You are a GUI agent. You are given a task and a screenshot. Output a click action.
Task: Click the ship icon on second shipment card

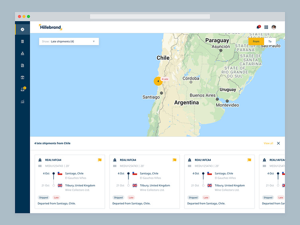click(115, 160)
